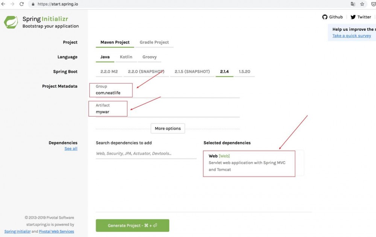376x237 pixels.
Task: Focus the Artifact text field
Action: (165, 112)
